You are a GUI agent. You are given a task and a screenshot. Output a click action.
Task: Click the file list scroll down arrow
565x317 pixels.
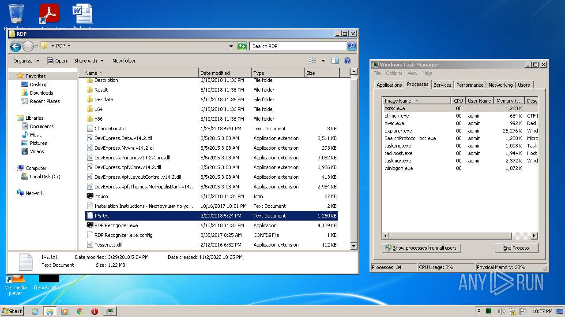(x=354, y=246)
